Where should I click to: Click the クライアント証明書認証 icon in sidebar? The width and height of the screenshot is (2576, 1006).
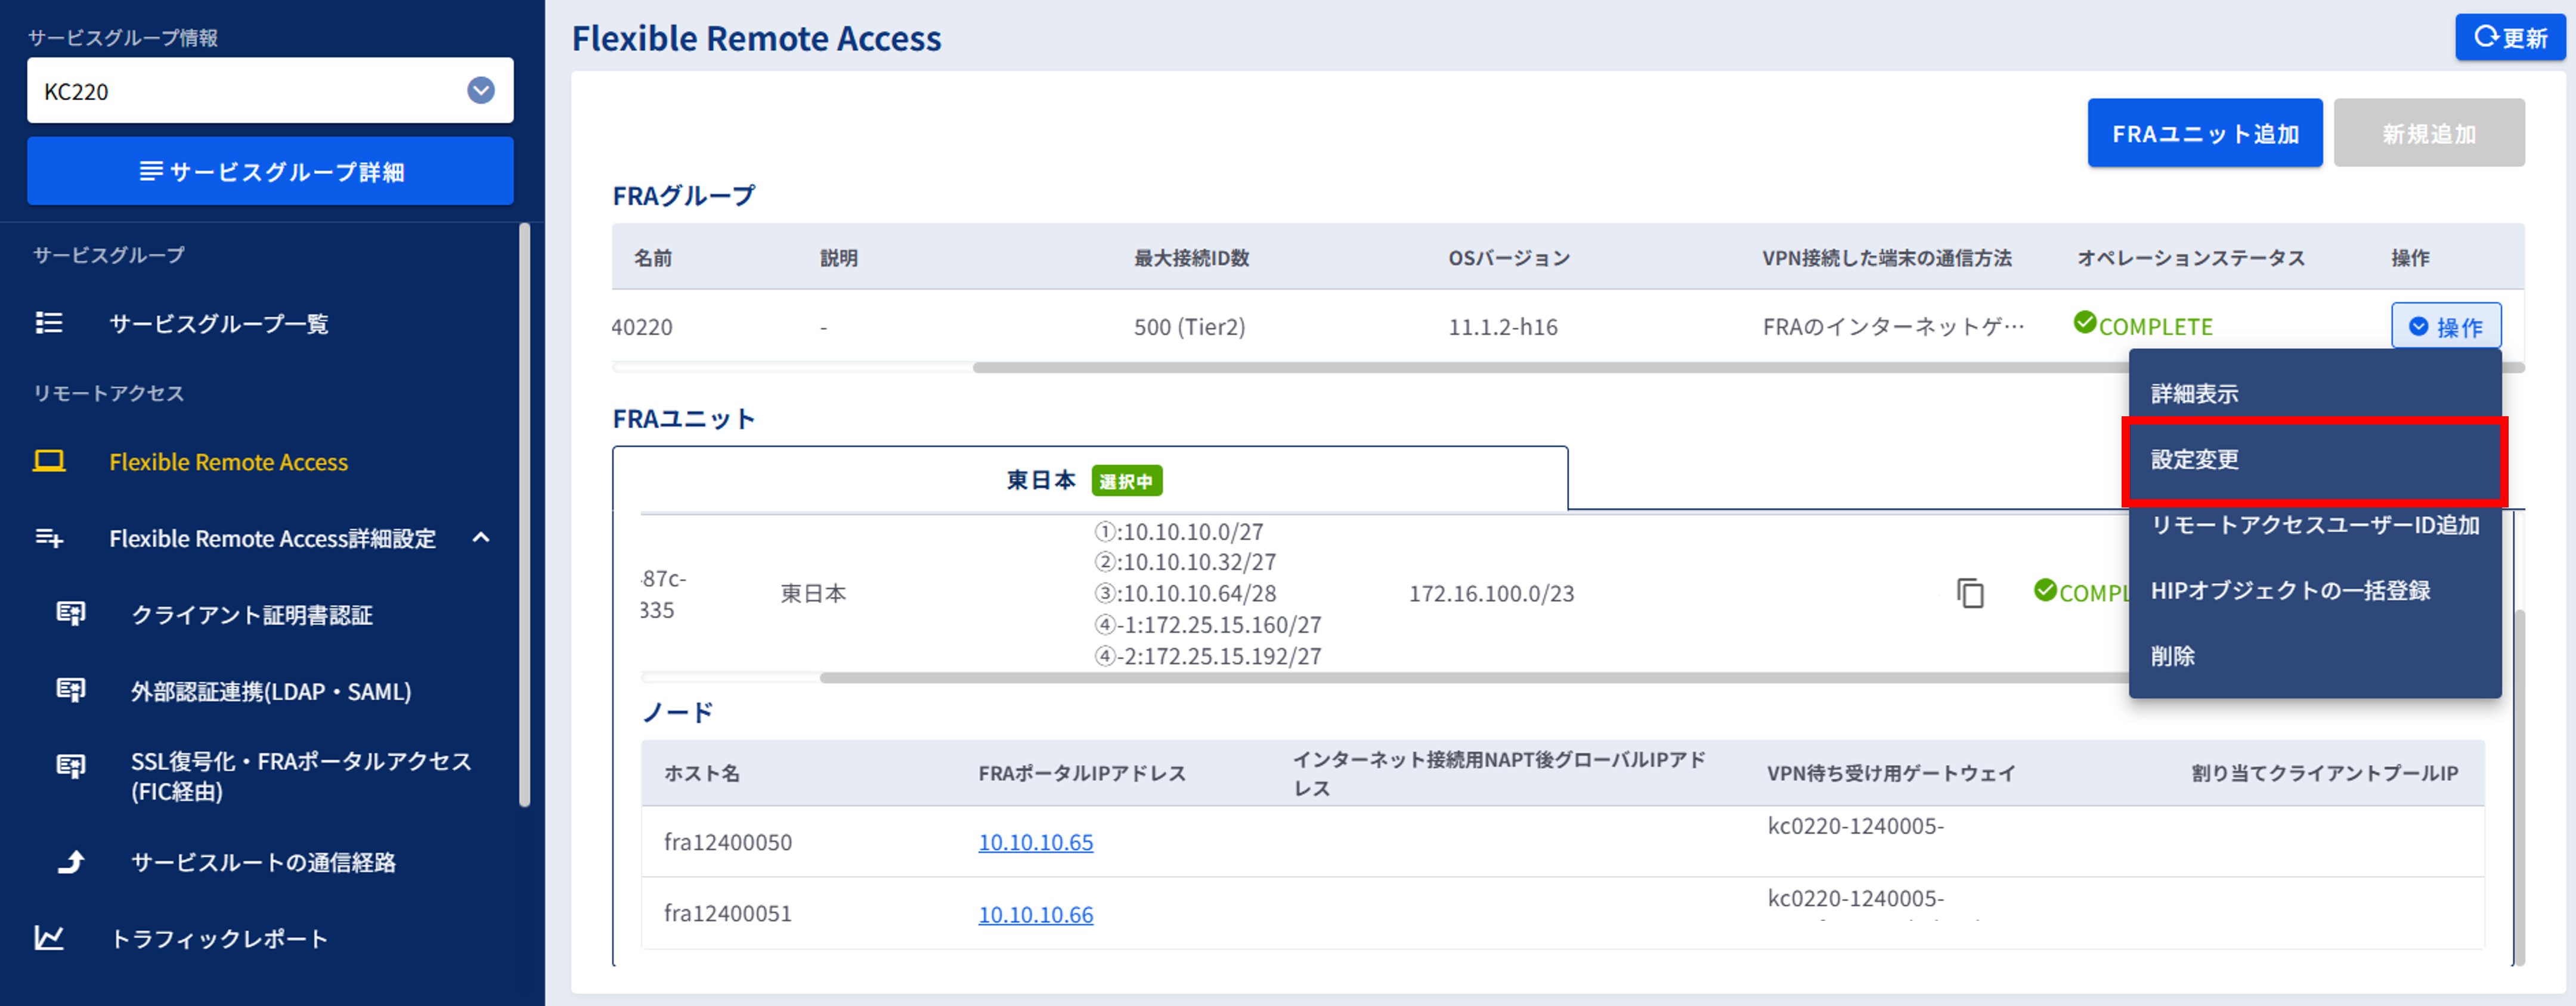71,614
